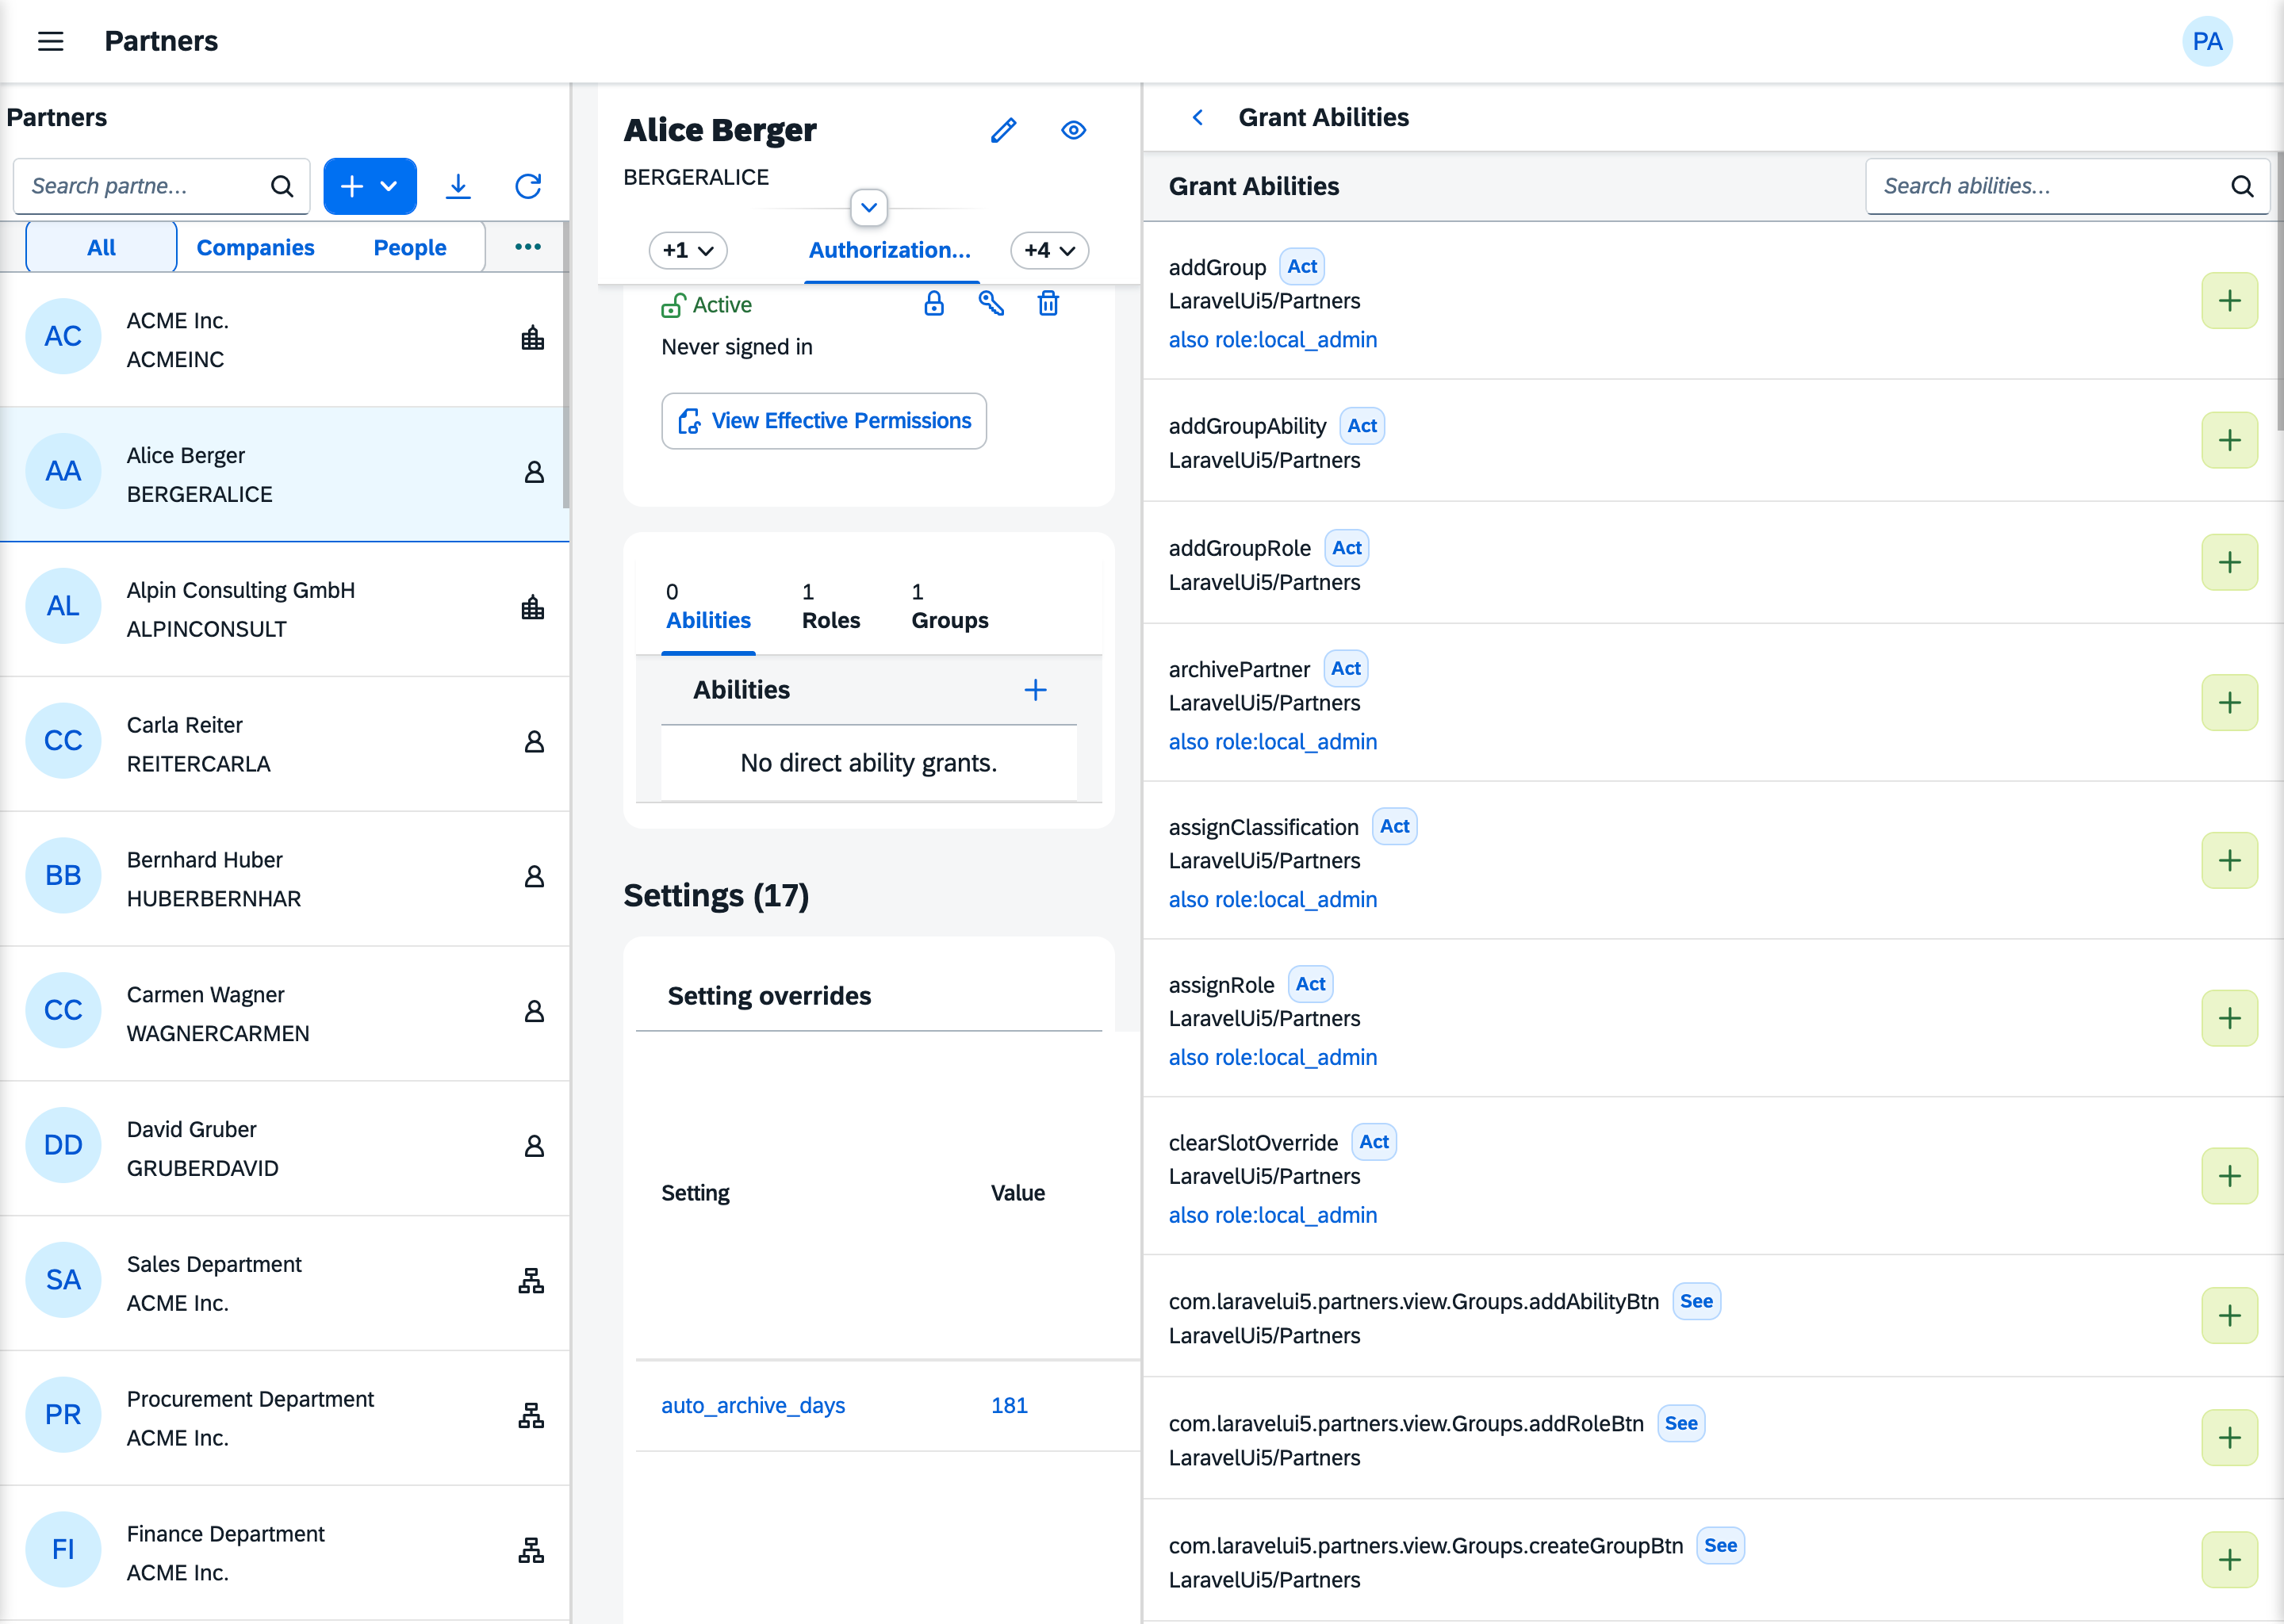Switch to the Companies filter
The height and width of the screenshot is (1624, 2284).
coord(255,247)
